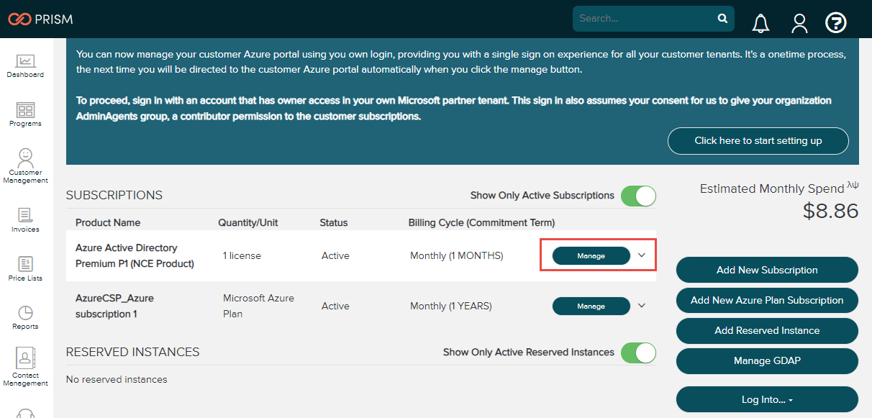
Task: Open the Invoices sidebar icon
Action: click(26, 220)
